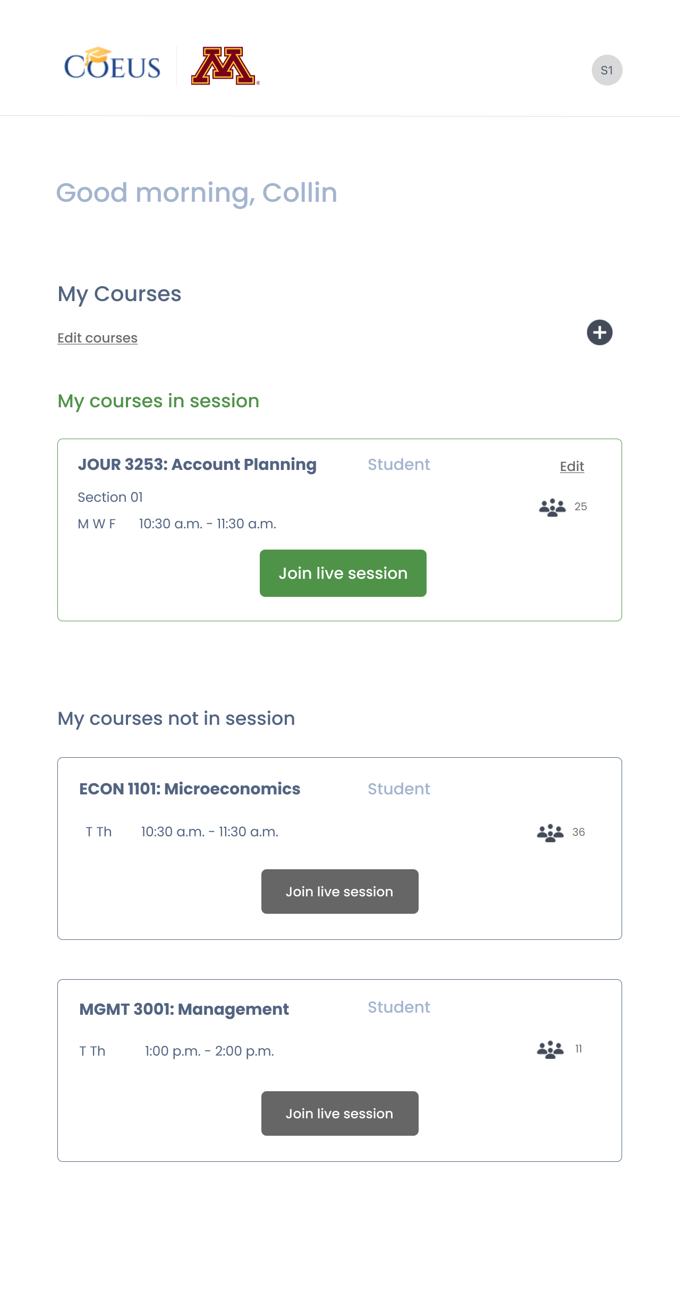The width and height of the screenshot is (680, 1293).
Task: Select the ECON 1101: Microeconomics title
Action: coord(190,789)
